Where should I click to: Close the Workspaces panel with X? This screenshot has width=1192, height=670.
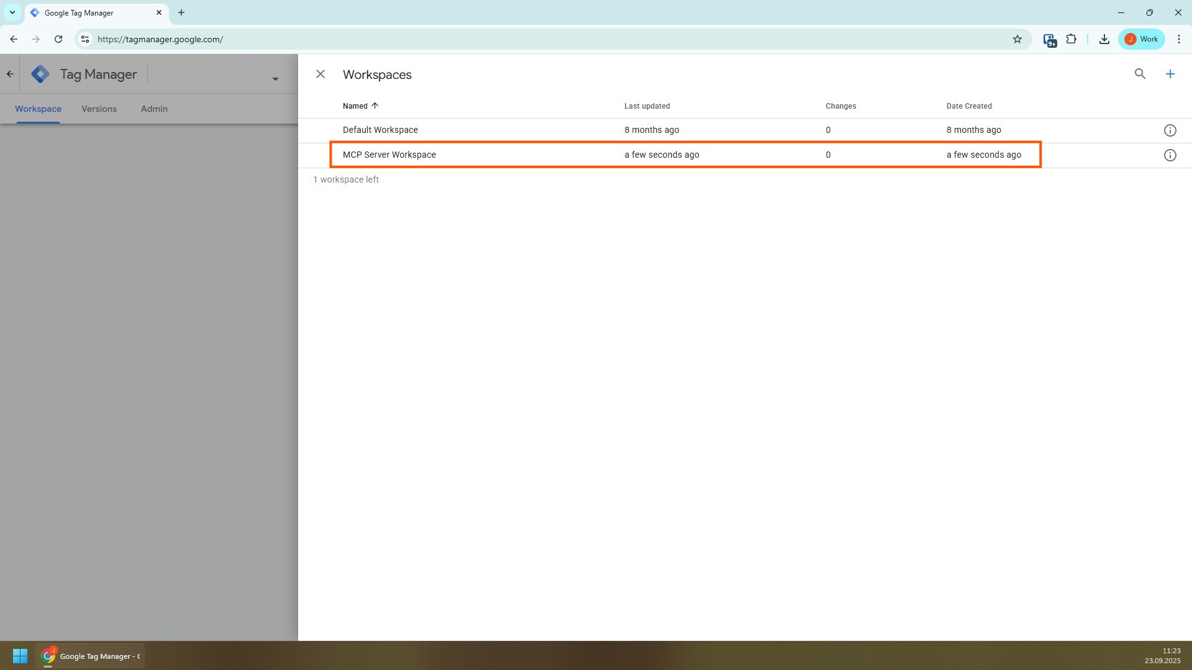point(321,75)
